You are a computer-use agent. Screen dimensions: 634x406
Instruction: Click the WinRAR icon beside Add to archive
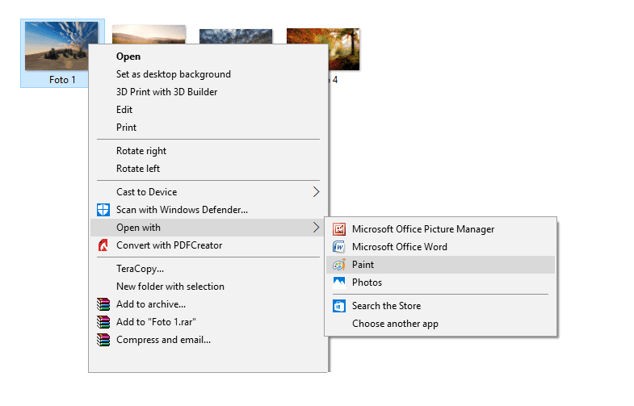[x=103, y=304]
